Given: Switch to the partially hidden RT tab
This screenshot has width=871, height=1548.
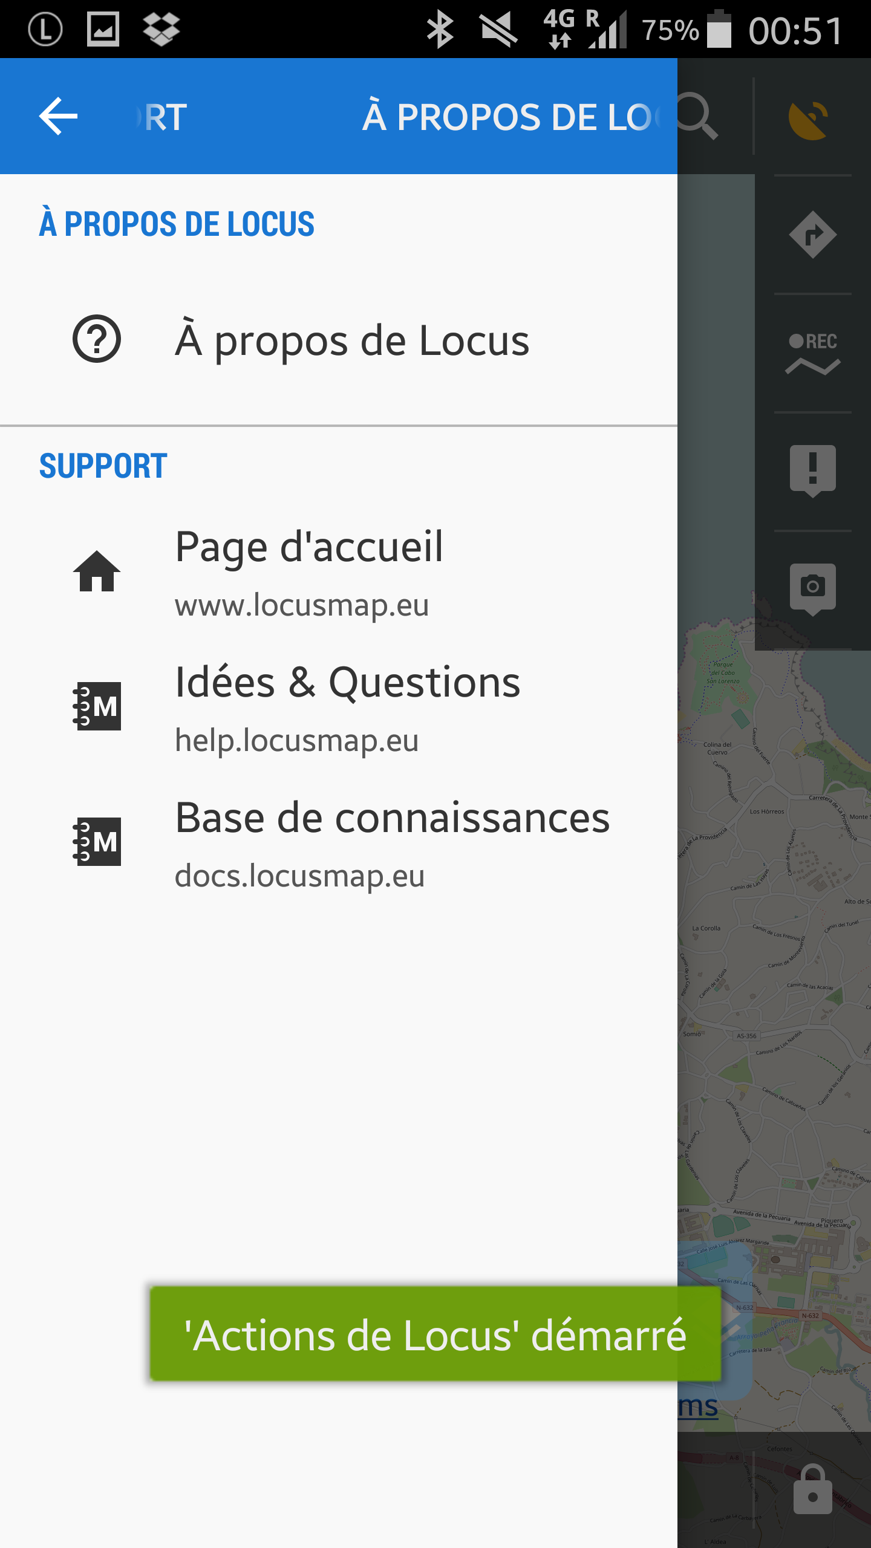Looking at the screenshot, I should tap(163, 117).
